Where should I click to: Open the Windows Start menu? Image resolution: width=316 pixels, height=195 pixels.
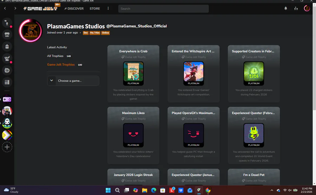click(108, 190)
